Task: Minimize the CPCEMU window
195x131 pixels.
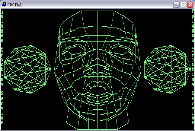Action: (176, 5)
